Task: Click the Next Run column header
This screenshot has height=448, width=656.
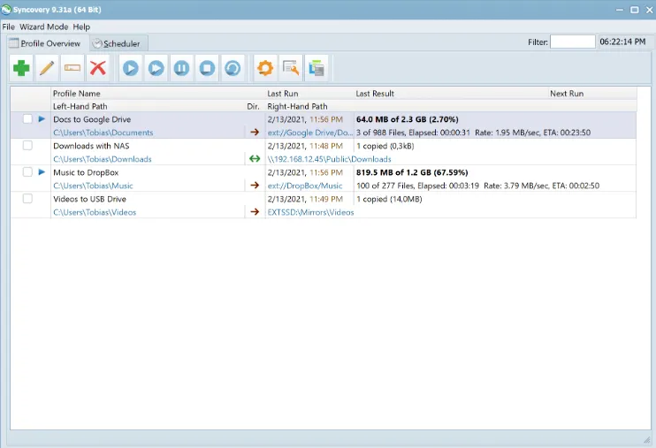Action: 567,94
